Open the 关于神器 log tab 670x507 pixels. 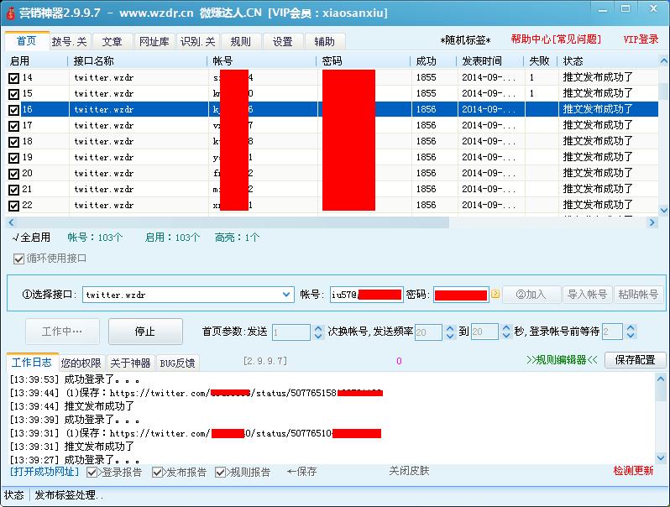(x=130, y=363)
